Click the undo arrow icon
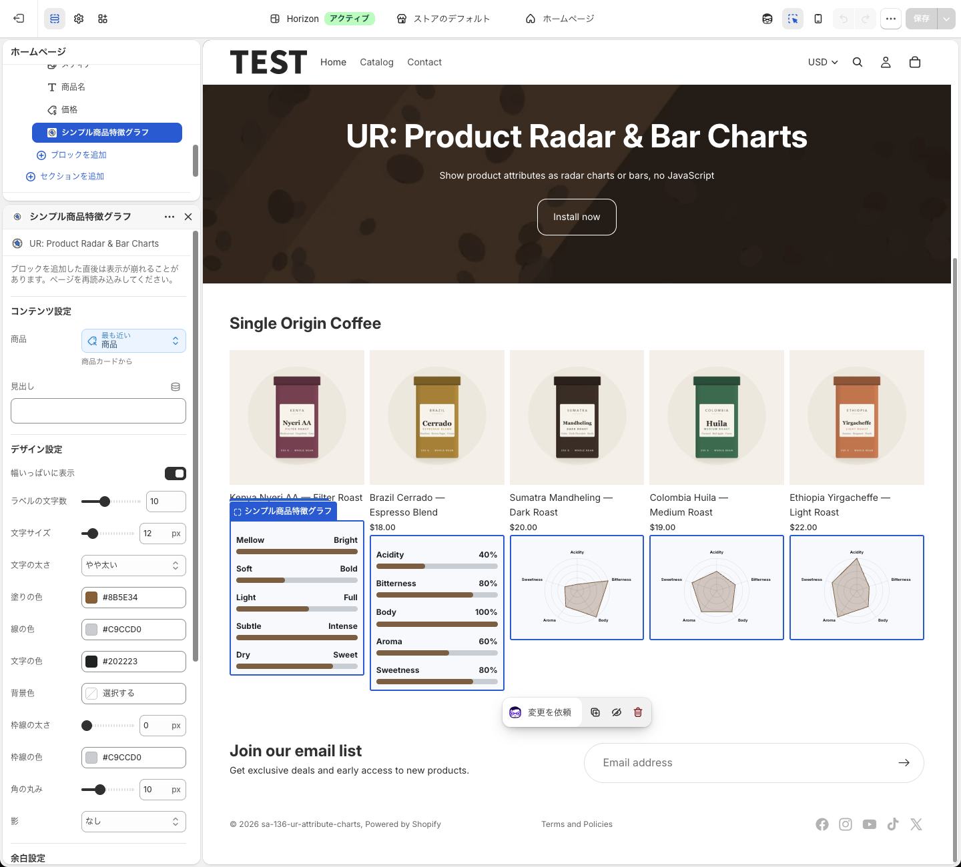 (844, 19)
